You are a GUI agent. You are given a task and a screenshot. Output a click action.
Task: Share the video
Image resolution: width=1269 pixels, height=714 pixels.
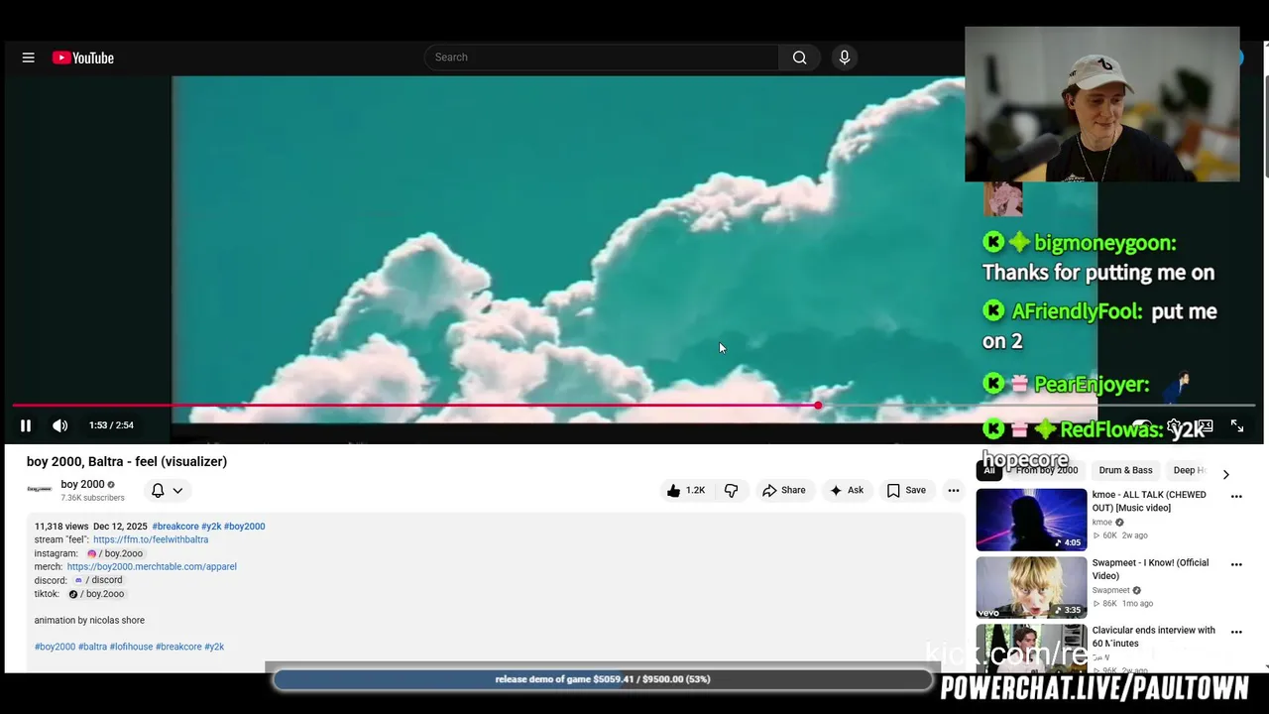(783, 490)
